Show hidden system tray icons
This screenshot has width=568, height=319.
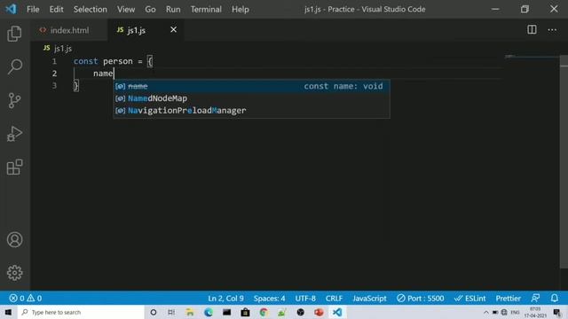click(x=485, y=312)
